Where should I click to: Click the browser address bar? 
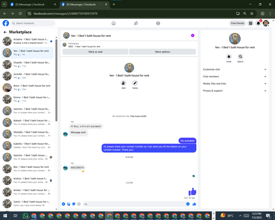128,14
